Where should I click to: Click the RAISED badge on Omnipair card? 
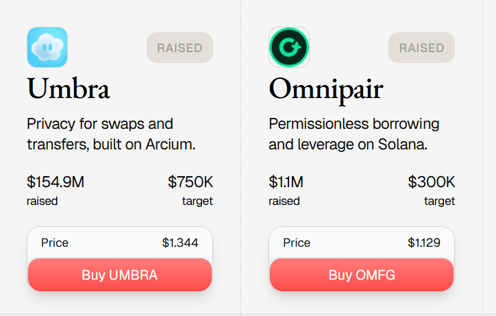tap(421, 48)
